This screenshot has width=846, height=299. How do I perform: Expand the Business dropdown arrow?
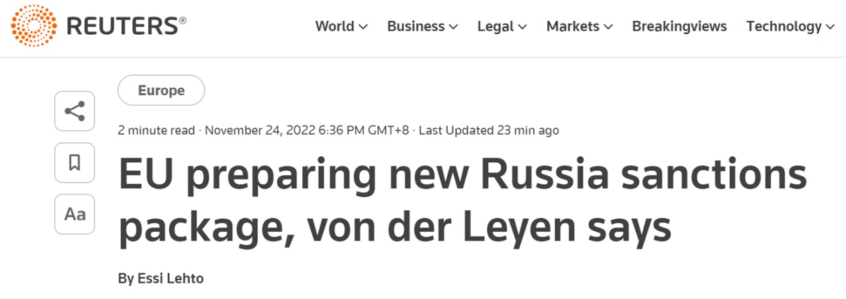tap(453, 27)
